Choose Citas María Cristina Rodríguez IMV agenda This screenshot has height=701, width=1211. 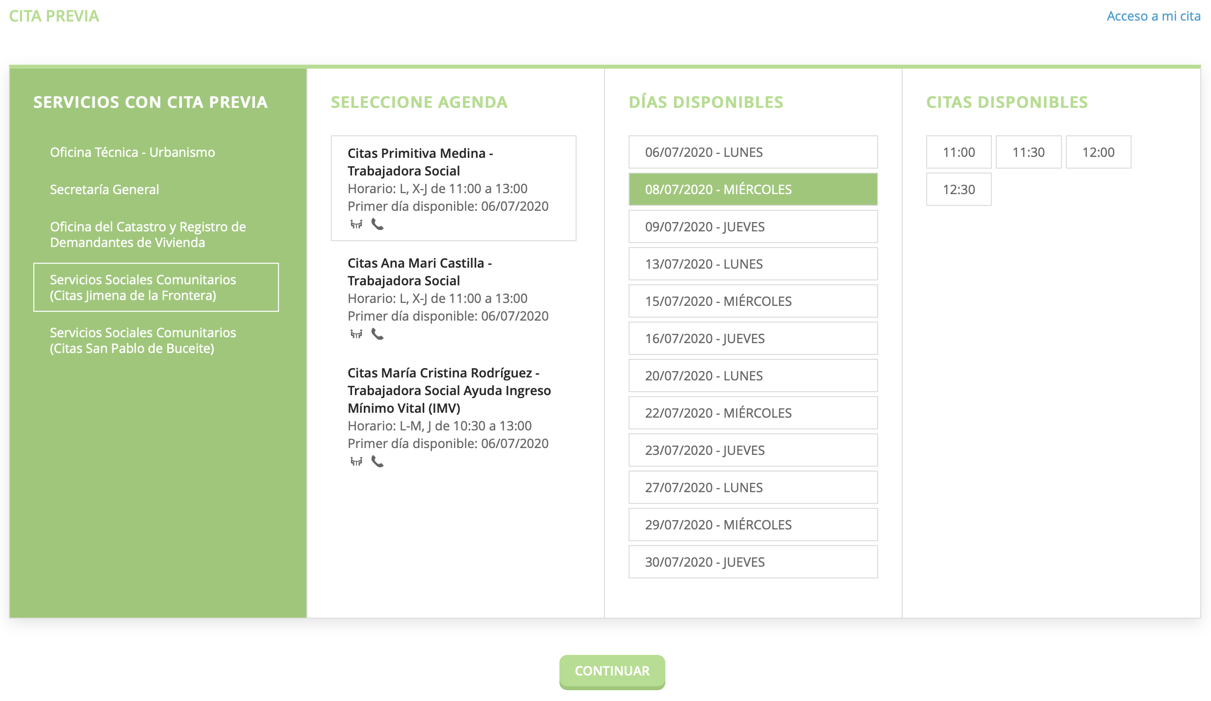click(454, 417)
